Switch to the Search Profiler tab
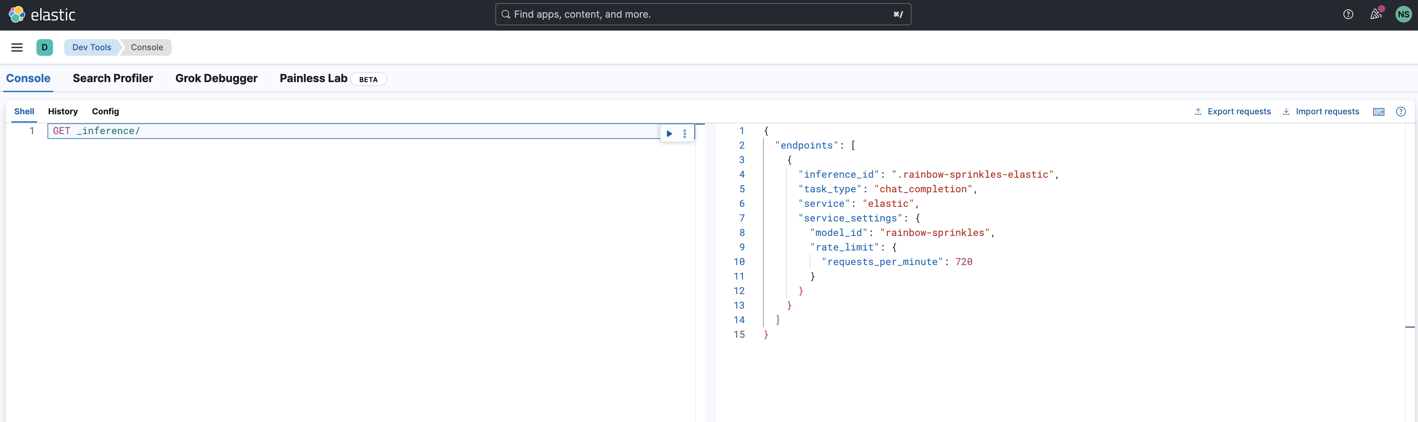 pos(113,78)
